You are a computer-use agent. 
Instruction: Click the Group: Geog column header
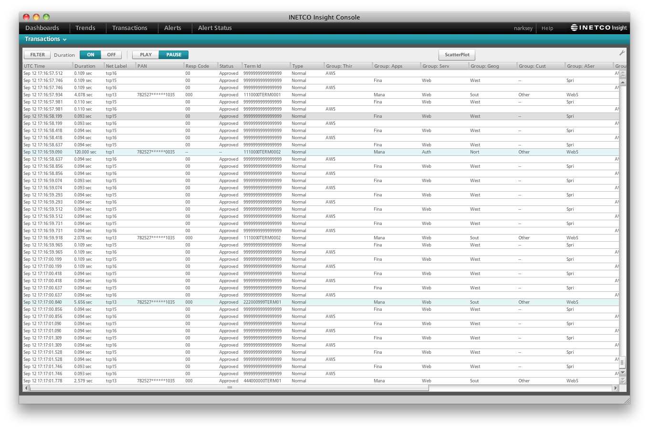492,66
